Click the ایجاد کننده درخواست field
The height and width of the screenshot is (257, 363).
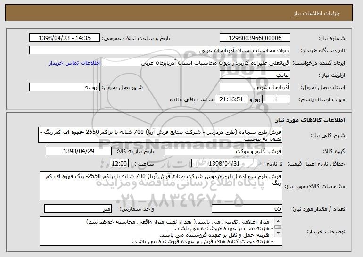[196, 63]
